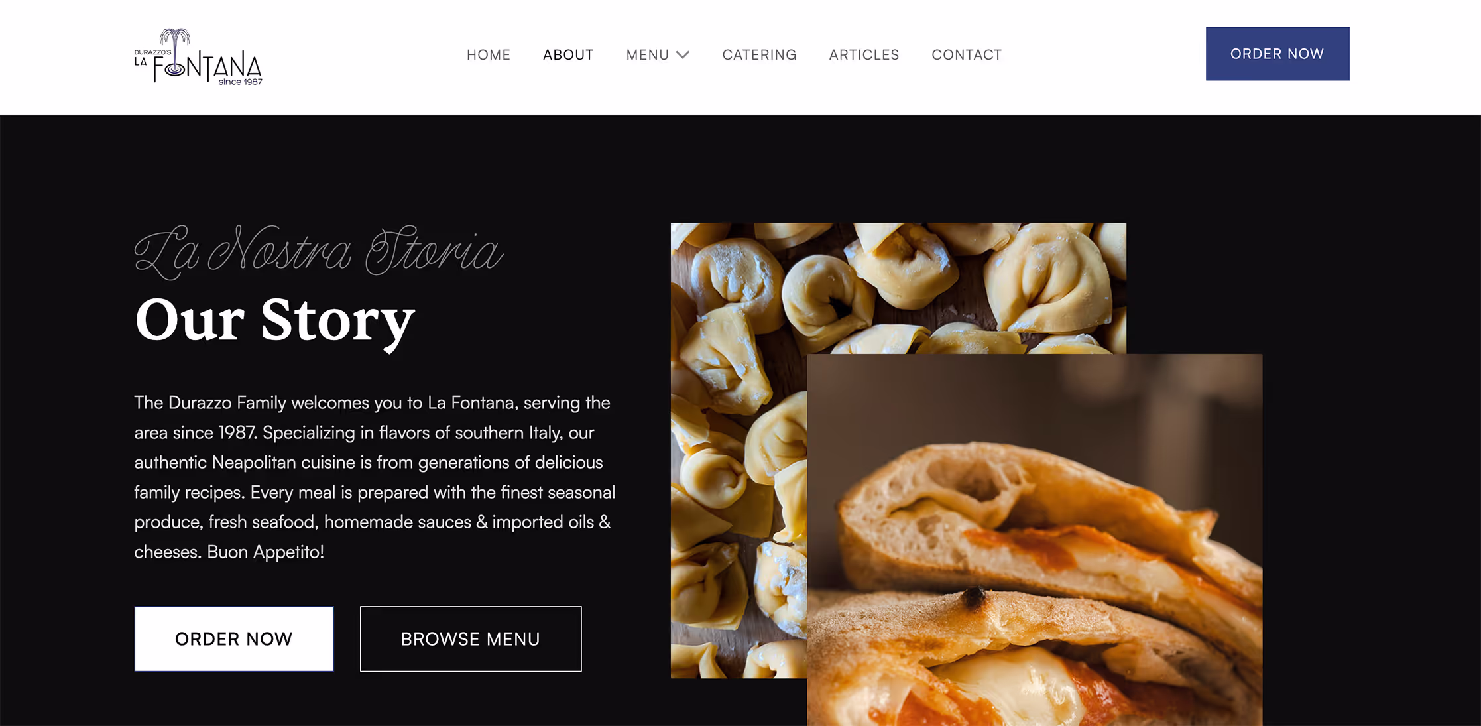
Task: Click the Buon Appetito closing line
Action: tap(265, 552)
